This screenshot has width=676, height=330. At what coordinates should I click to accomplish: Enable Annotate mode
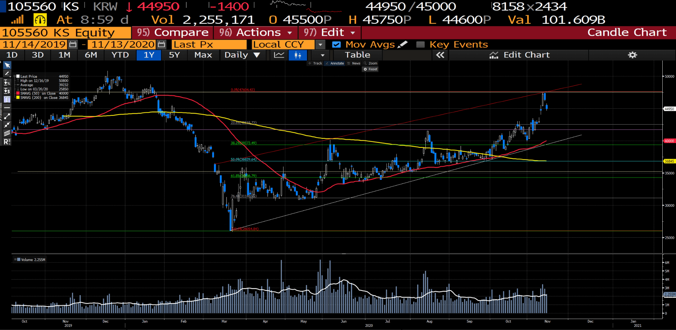334,63
